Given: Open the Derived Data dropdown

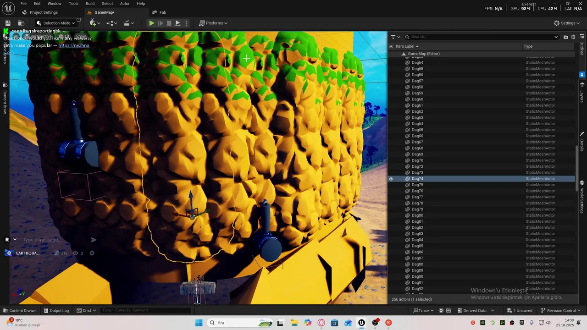Looking at the screenshot, I should [476, 310].
